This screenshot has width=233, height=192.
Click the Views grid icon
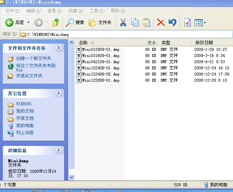pos(198,23)
